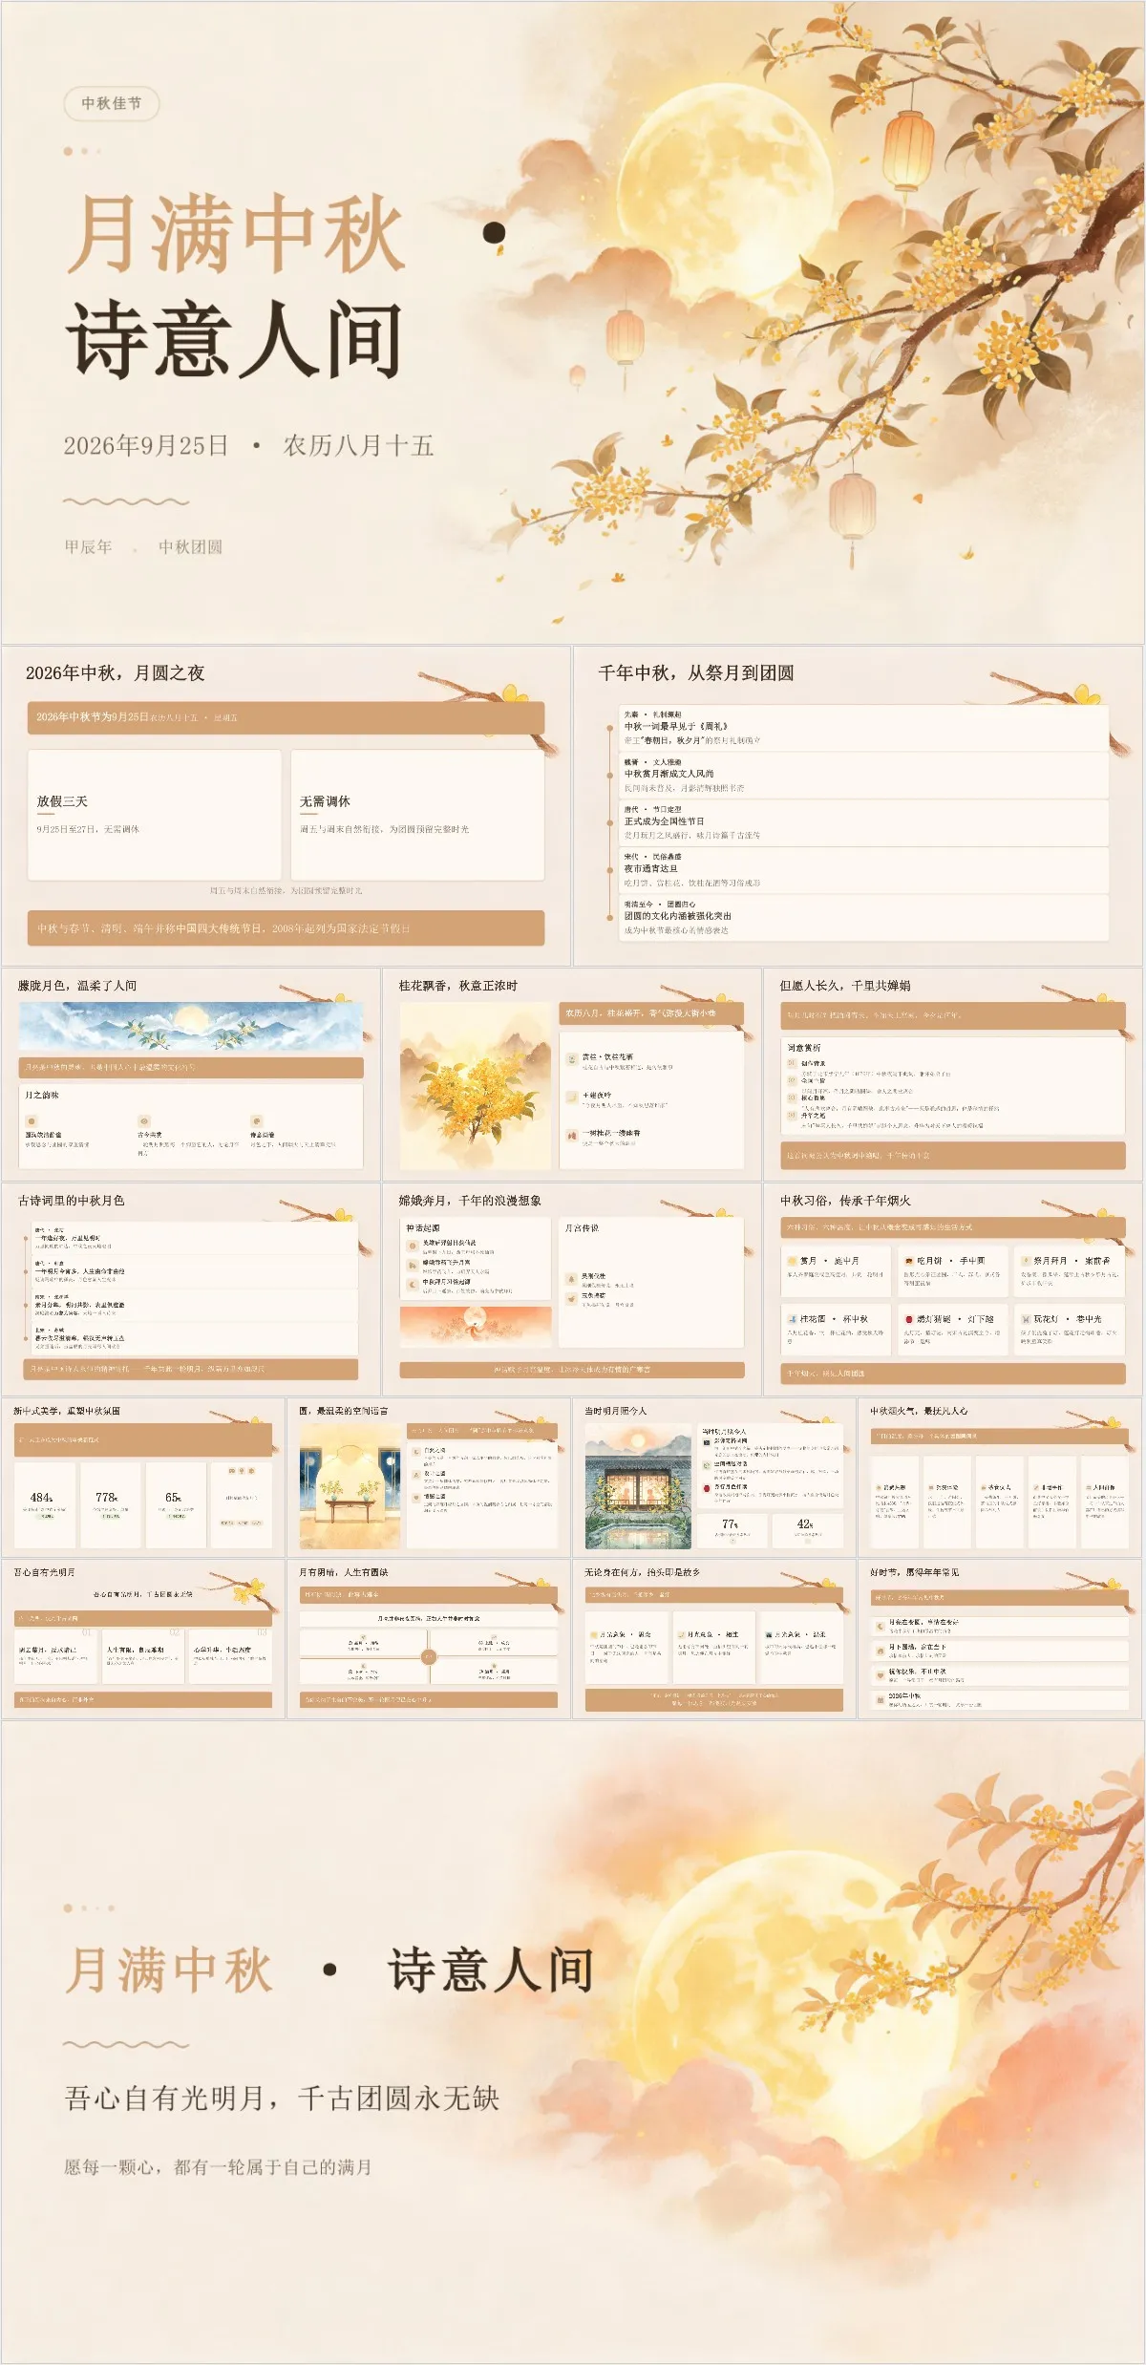1146x2365 pixels.
Task: Click timeline entry 正式成为全国性节日
Action: coord(864,822)
